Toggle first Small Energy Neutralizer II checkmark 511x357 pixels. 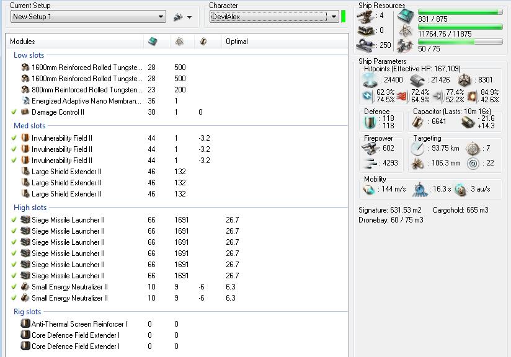[x=14, y=286]
